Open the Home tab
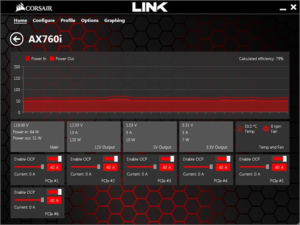 pyautogui.click(x=20, y=21)
